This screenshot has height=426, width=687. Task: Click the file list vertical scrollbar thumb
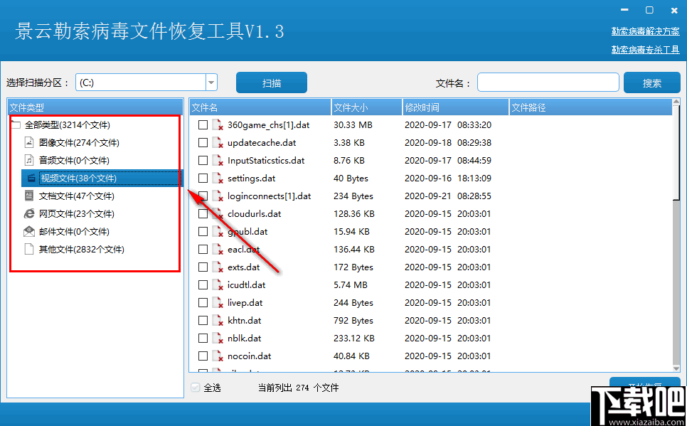click(676, 154)
